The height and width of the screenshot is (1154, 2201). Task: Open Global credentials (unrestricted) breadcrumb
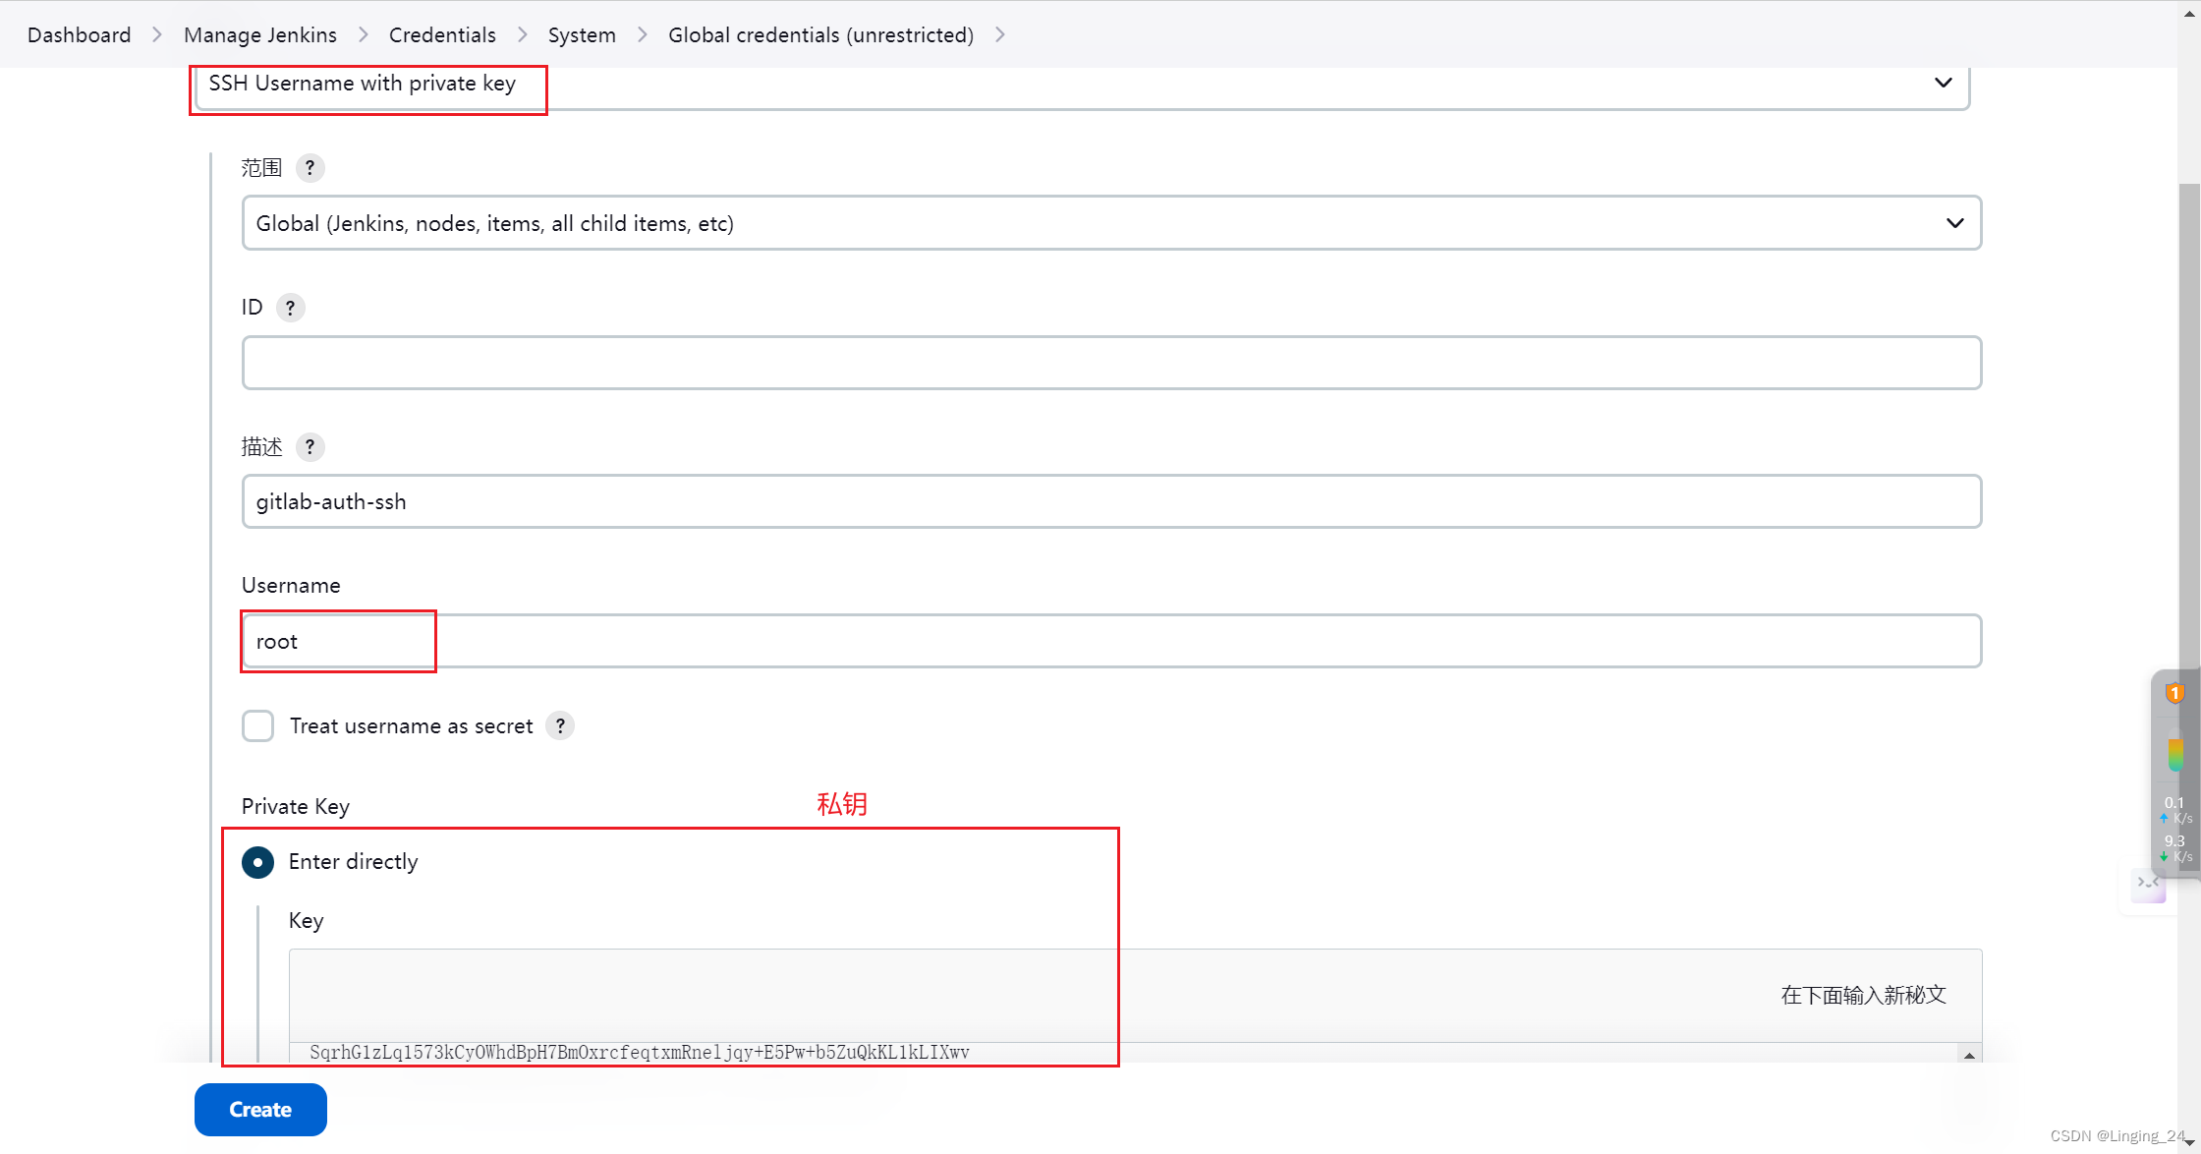[821, 35]
